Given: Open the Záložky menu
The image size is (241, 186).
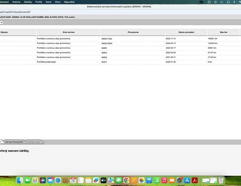Looking at the screenshot, I should click(28, 2).
